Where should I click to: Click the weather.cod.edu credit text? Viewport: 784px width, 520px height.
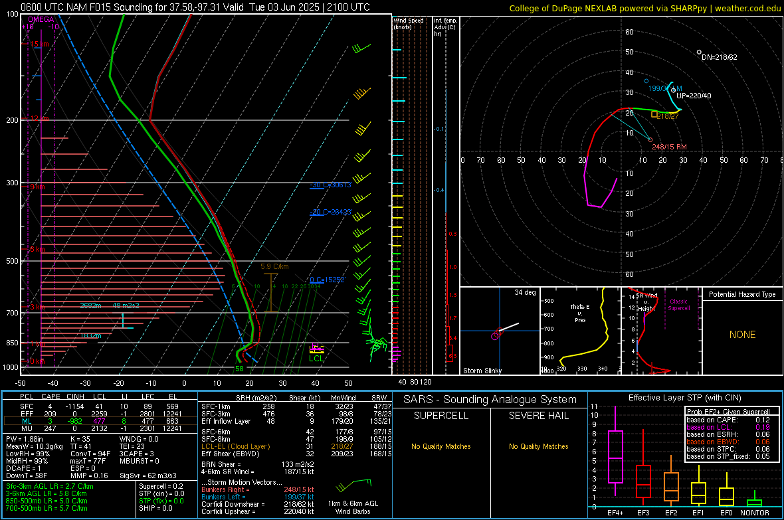pyautogui.click(x=747, y=8)
